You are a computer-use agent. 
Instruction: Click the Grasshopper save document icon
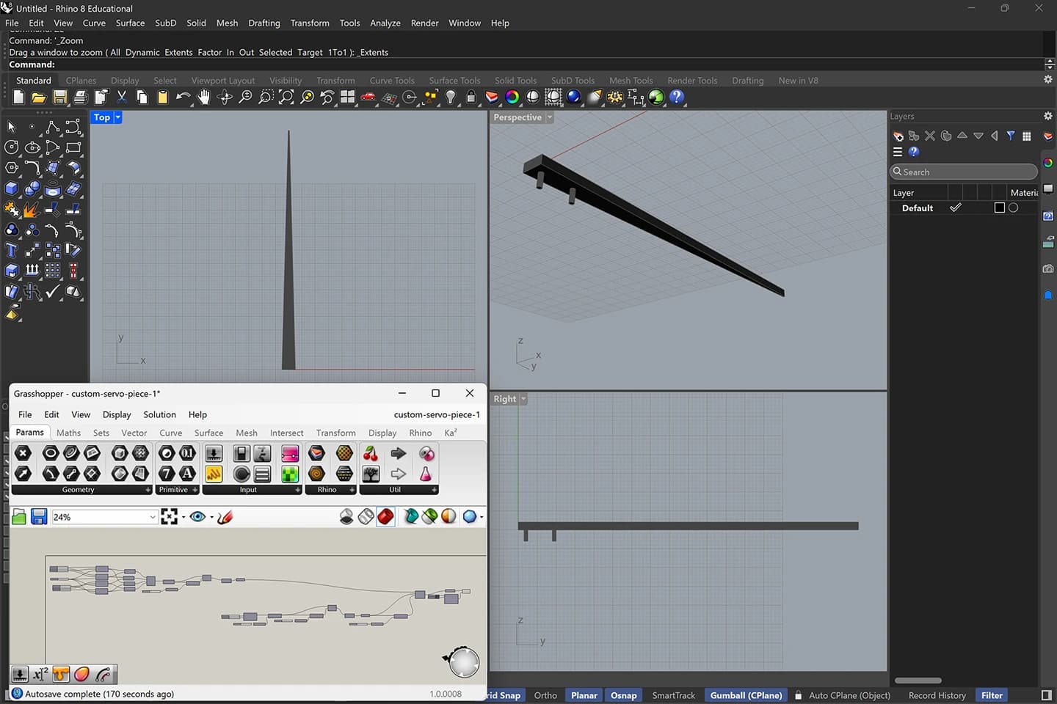39,517
